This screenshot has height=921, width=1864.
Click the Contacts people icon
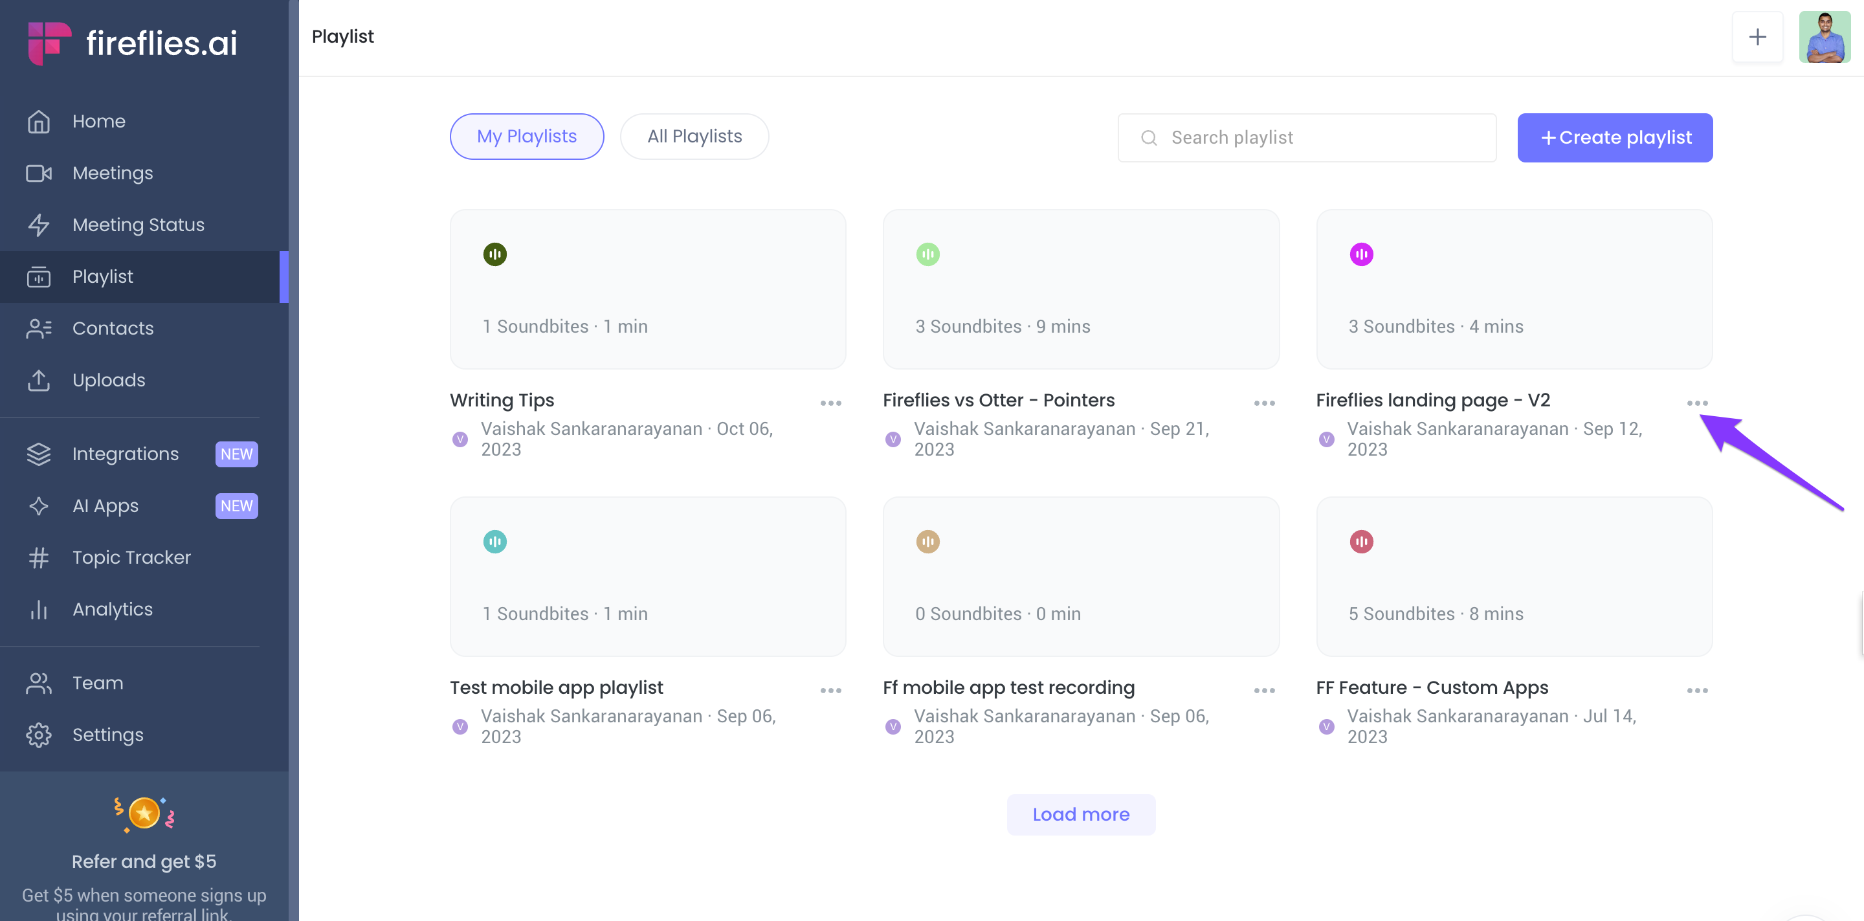tap(38, 328)
